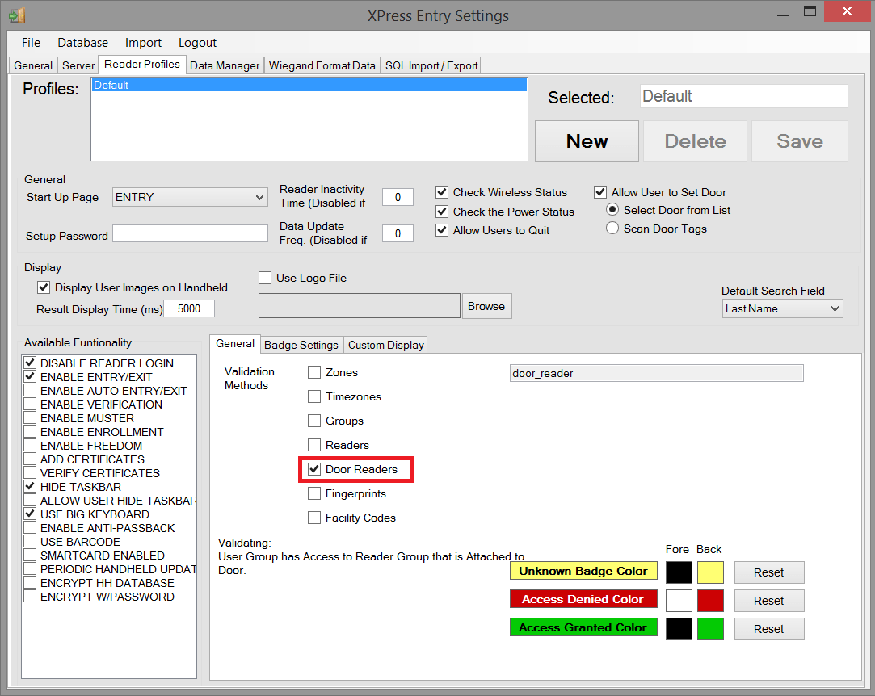Open the Wiegand Format Data tab
The height and width of the screenshot is (696, 875).
322,66
